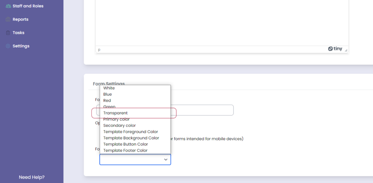Choose Blue in the dropdown list
Screen dimensions: 373x183
point(107,94)
